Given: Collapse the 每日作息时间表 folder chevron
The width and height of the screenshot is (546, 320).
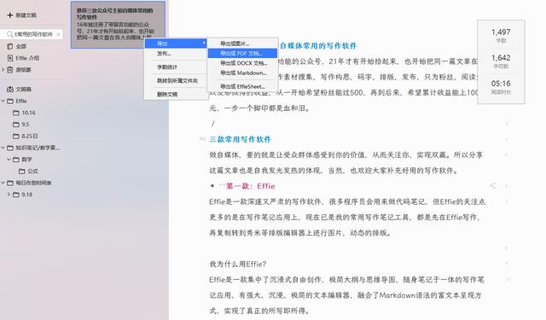Looking at the screenshot, I should coord(3,183).
